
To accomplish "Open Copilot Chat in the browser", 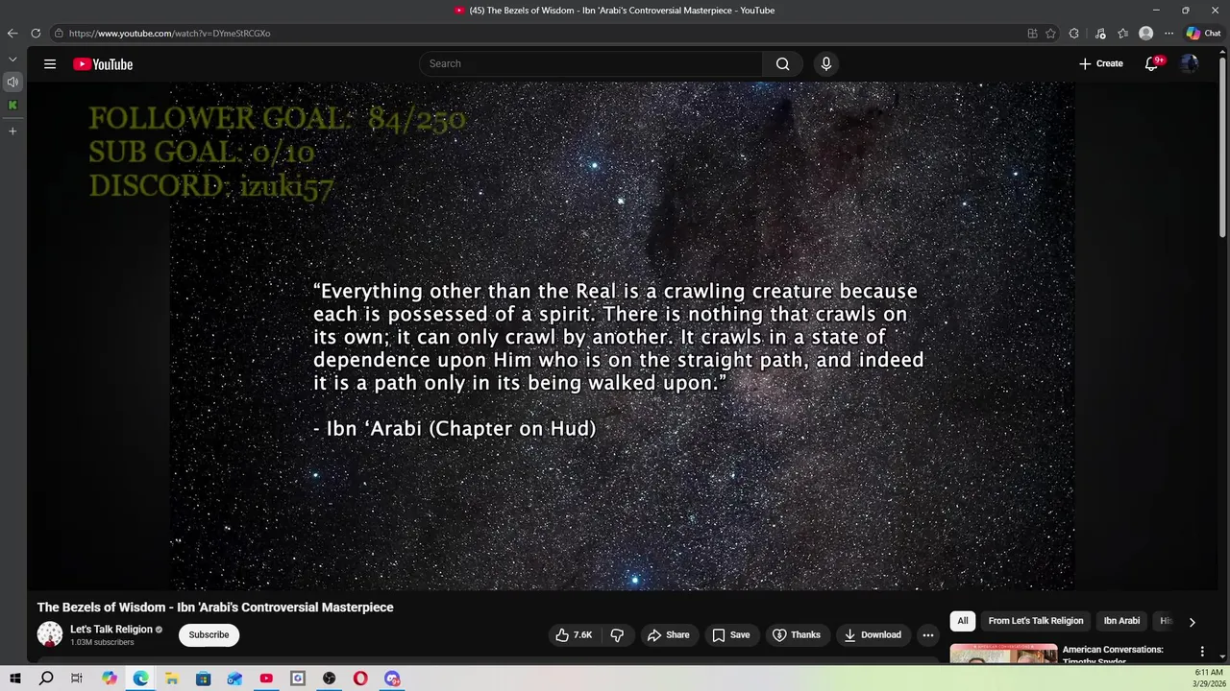I will point(1203,34).
